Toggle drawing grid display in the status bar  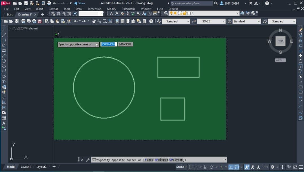tap(190, 167)
